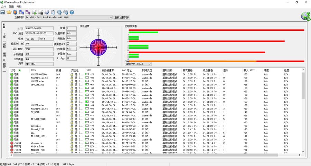This screenshot has width=311, height=166.
Task: Click the scroll-down arrow of the AP list
Action: pos(303,152)
